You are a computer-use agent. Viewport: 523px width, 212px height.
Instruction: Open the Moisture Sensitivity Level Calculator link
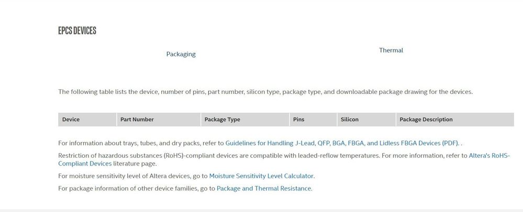pos(261,176)
